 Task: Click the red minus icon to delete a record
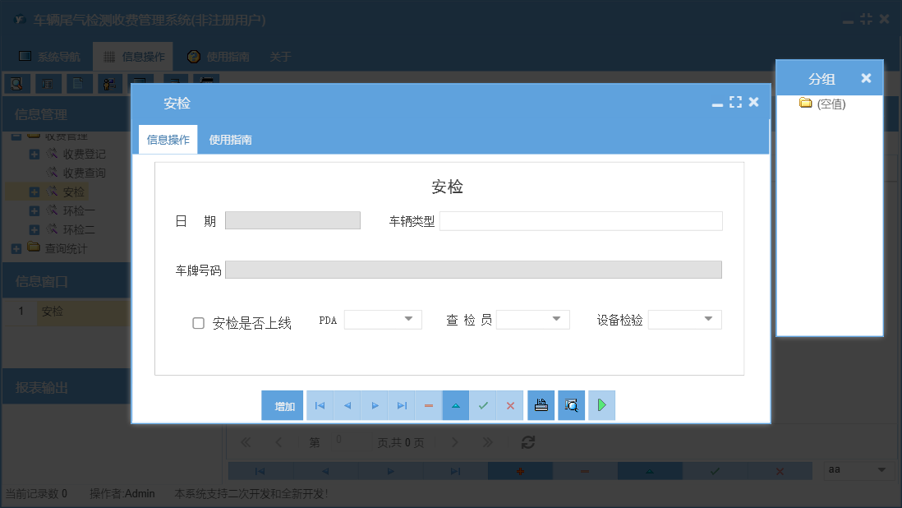tap(428, 404)
